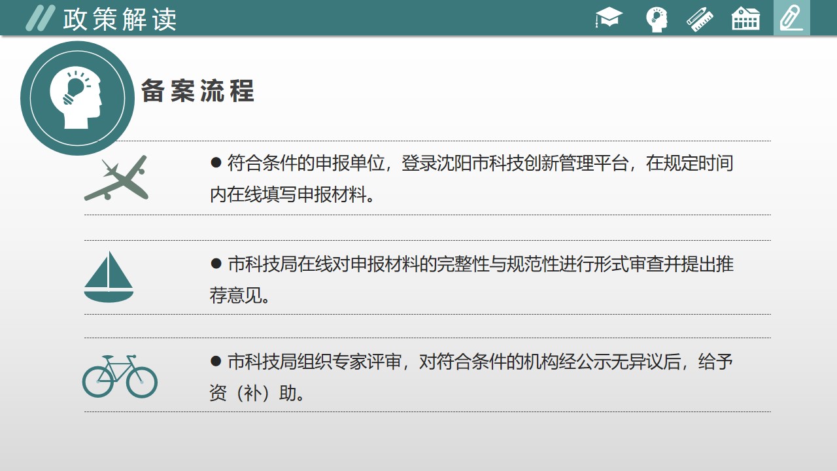Click the school building icon in top bar
837x471 pixels.
(745, 18)
